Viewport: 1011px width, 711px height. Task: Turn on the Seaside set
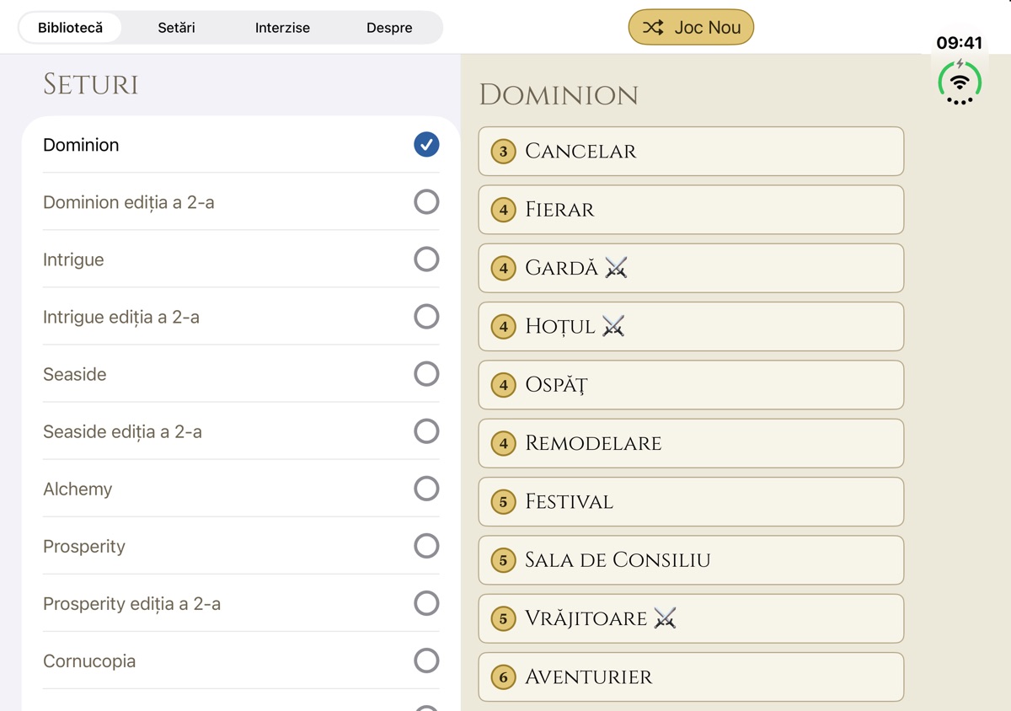pos(426,374)
